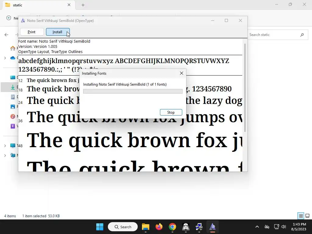Maximize the font viewer window
The height and width of the screenshot is (234, 312).
pyautogui.click(x=226, y=20)
